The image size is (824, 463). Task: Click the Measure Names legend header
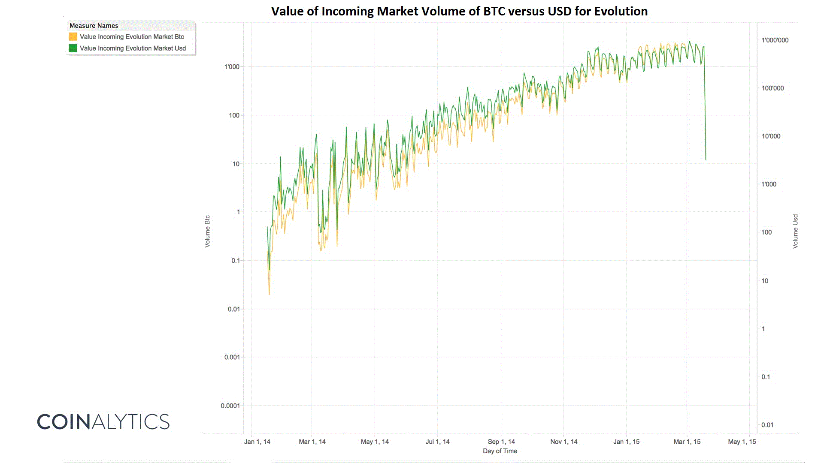[94, 26]
